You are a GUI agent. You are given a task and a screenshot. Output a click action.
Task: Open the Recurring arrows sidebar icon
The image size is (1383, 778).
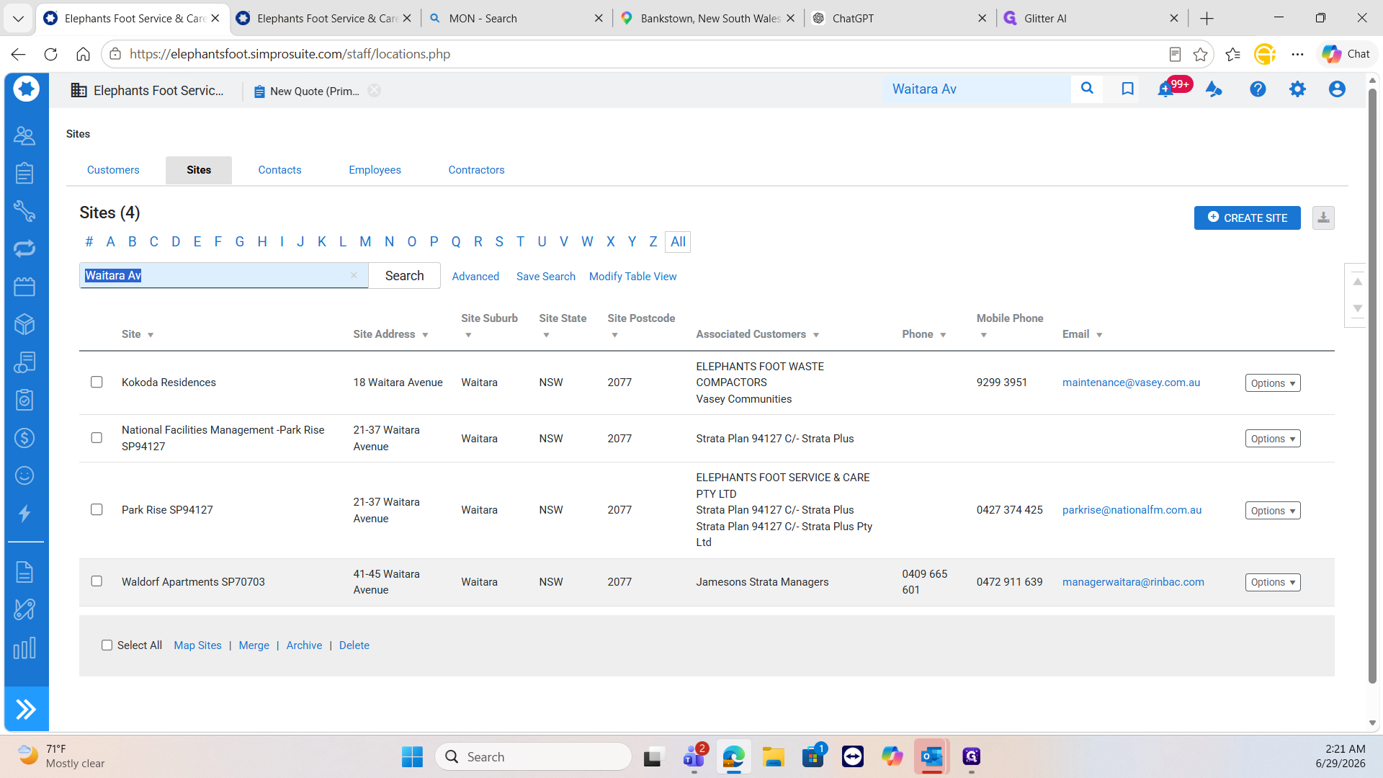tap(24, 249)
